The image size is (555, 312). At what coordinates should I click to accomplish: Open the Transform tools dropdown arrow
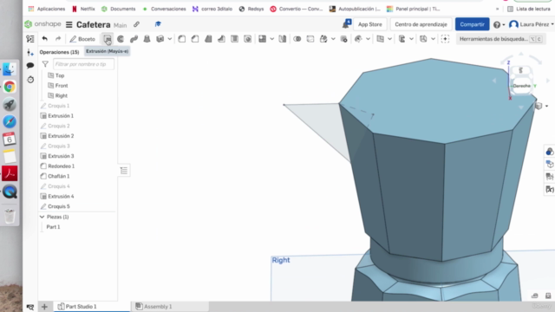point(333,39)
